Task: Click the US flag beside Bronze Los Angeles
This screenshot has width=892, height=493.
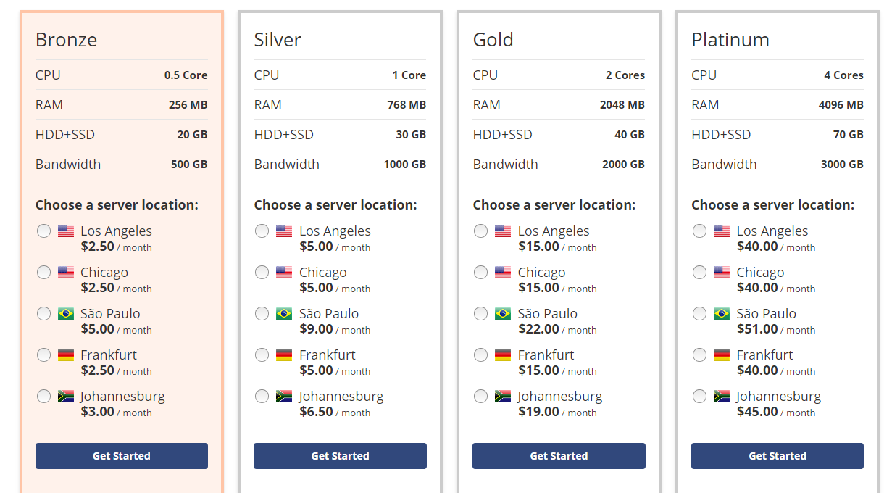Action: click(x=66, y=231)
